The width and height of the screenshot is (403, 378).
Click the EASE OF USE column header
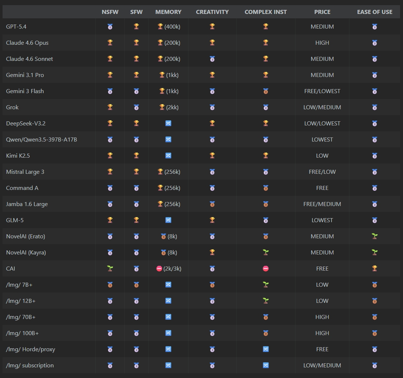374,12
